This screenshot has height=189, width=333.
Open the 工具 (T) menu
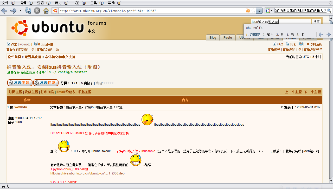click(x=97, y=3)
